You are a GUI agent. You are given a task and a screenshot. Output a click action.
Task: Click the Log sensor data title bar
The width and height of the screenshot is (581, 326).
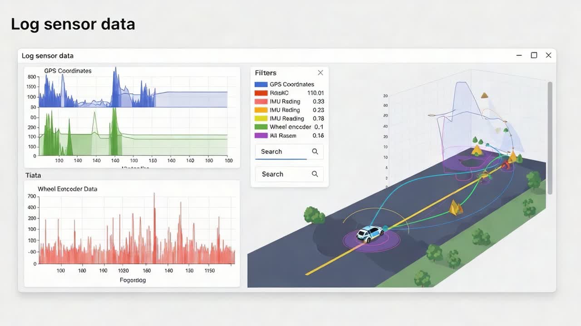48,55
